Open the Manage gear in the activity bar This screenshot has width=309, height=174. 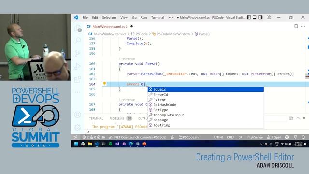(x=78, y=127)
